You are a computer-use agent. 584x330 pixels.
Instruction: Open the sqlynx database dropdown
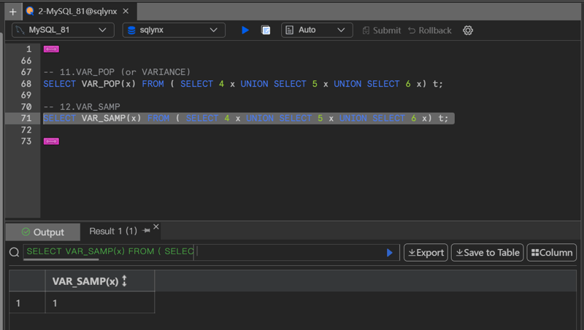coord(174,30)
